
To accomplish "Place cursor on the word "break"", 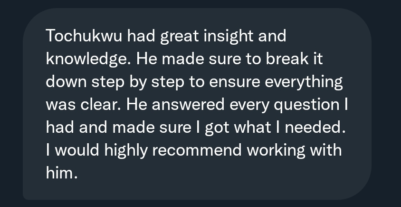I will tap(287, 59).
